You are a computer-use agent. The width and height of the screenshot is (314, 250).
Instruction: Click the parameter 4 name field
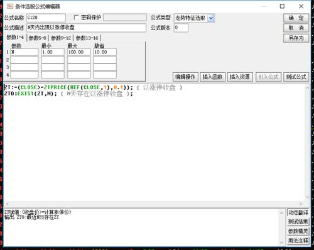pyautogui.click(x=24, y=75)
